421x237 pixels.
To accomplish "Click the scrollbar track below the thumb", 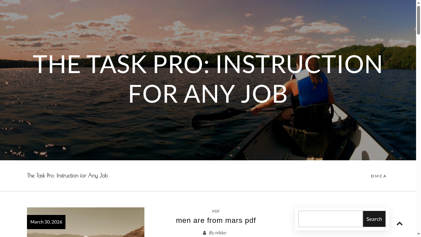I will 418,132.
